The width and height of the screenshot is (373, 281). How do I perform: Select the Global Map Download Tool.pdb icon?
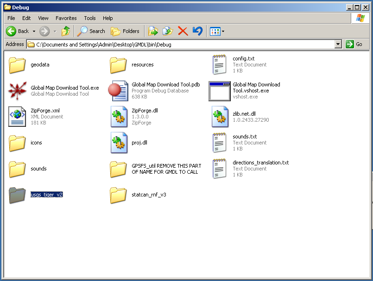(x=118, y=91)
